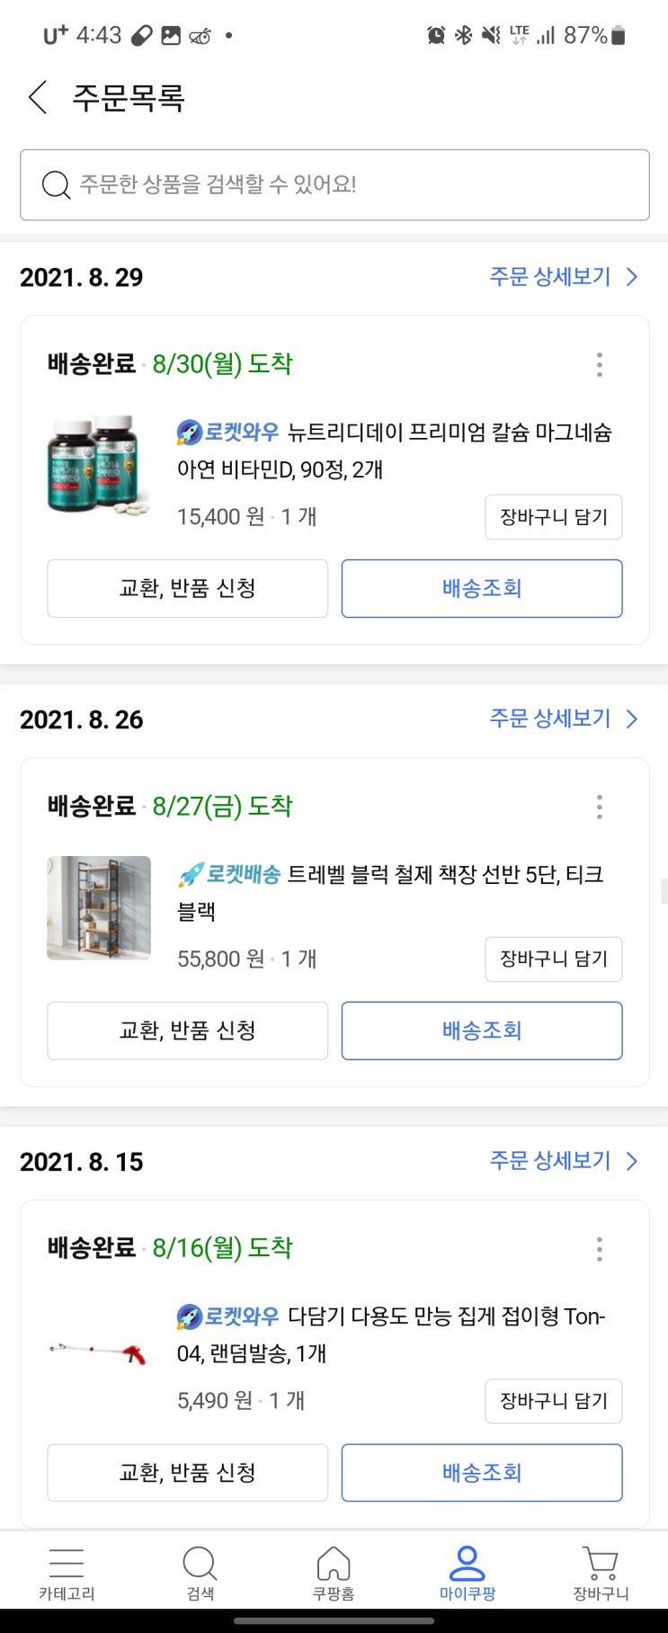Open three-dot menu for the 8/30 delivery

[599, 364]
